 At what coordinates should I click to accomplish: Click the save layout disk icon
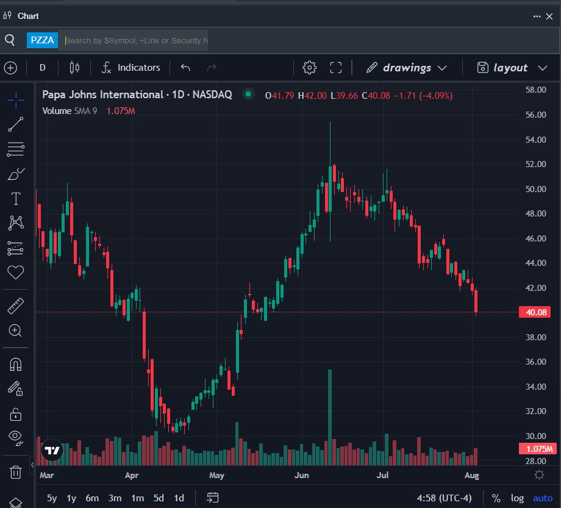coord(483,67)
